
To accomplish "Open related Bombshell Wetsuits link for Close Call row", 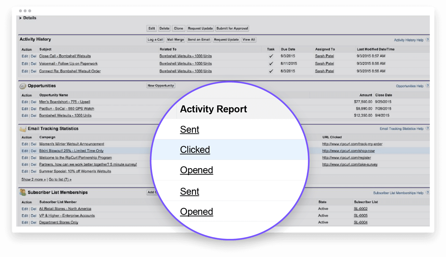I will (185, 56).
